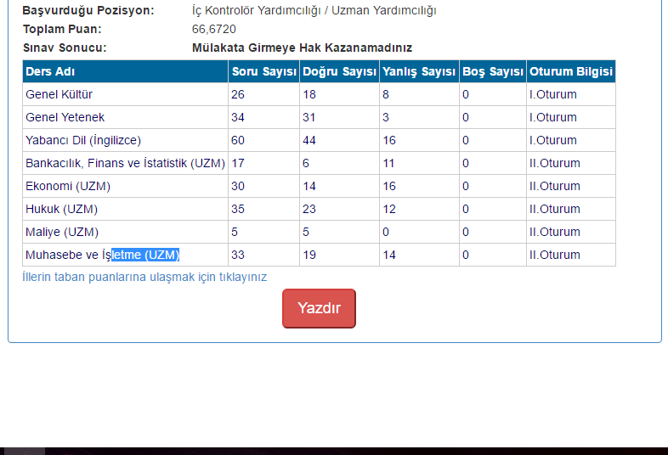The width and height of the screenshot is (668, 455).
Task: Click Yanlış Sayısı value 11 for Bankacılık row
Action: coord(388,164)
